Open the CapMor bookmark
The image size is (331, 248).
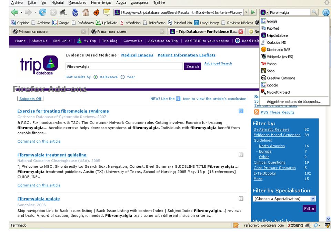(x=20, y=23)
